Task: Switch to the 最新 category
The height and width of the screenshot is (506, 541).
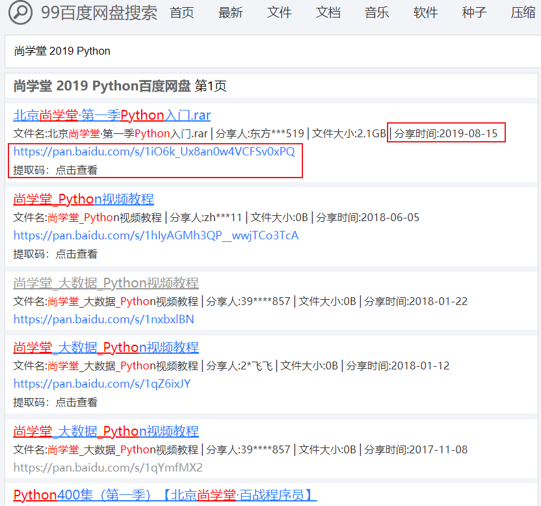Action: pyautogui.click(x=230, y=13)
